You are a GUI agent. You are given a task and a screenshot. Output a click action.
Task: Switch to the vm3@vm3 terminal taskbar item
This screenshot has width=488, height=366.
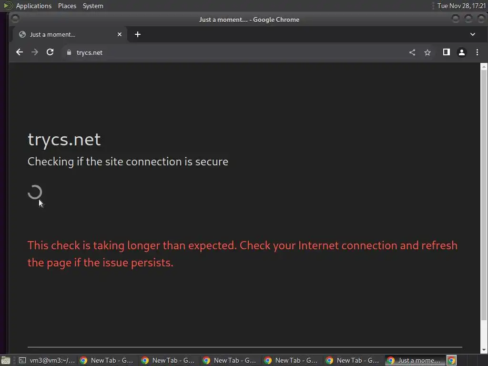tap(47, 360)
